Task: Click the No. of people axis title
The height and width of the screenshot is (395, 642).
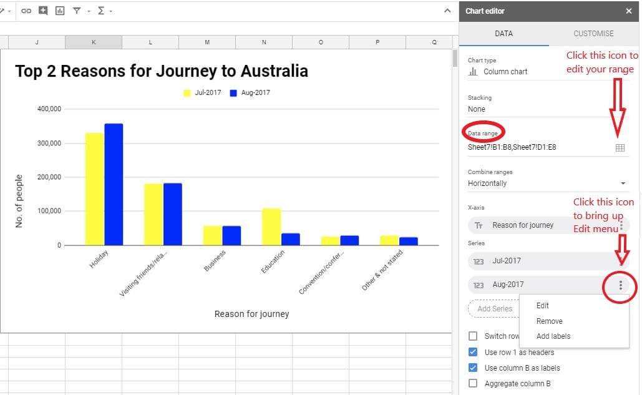Action: [19, 201]
